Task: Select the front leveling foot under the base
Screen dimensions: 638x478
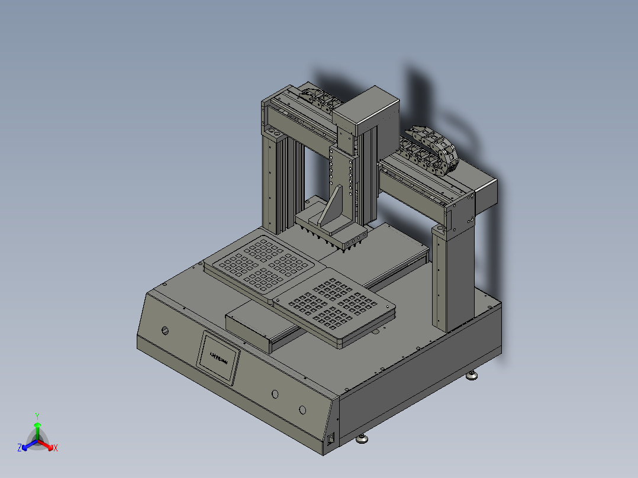Action: (362, 438)
